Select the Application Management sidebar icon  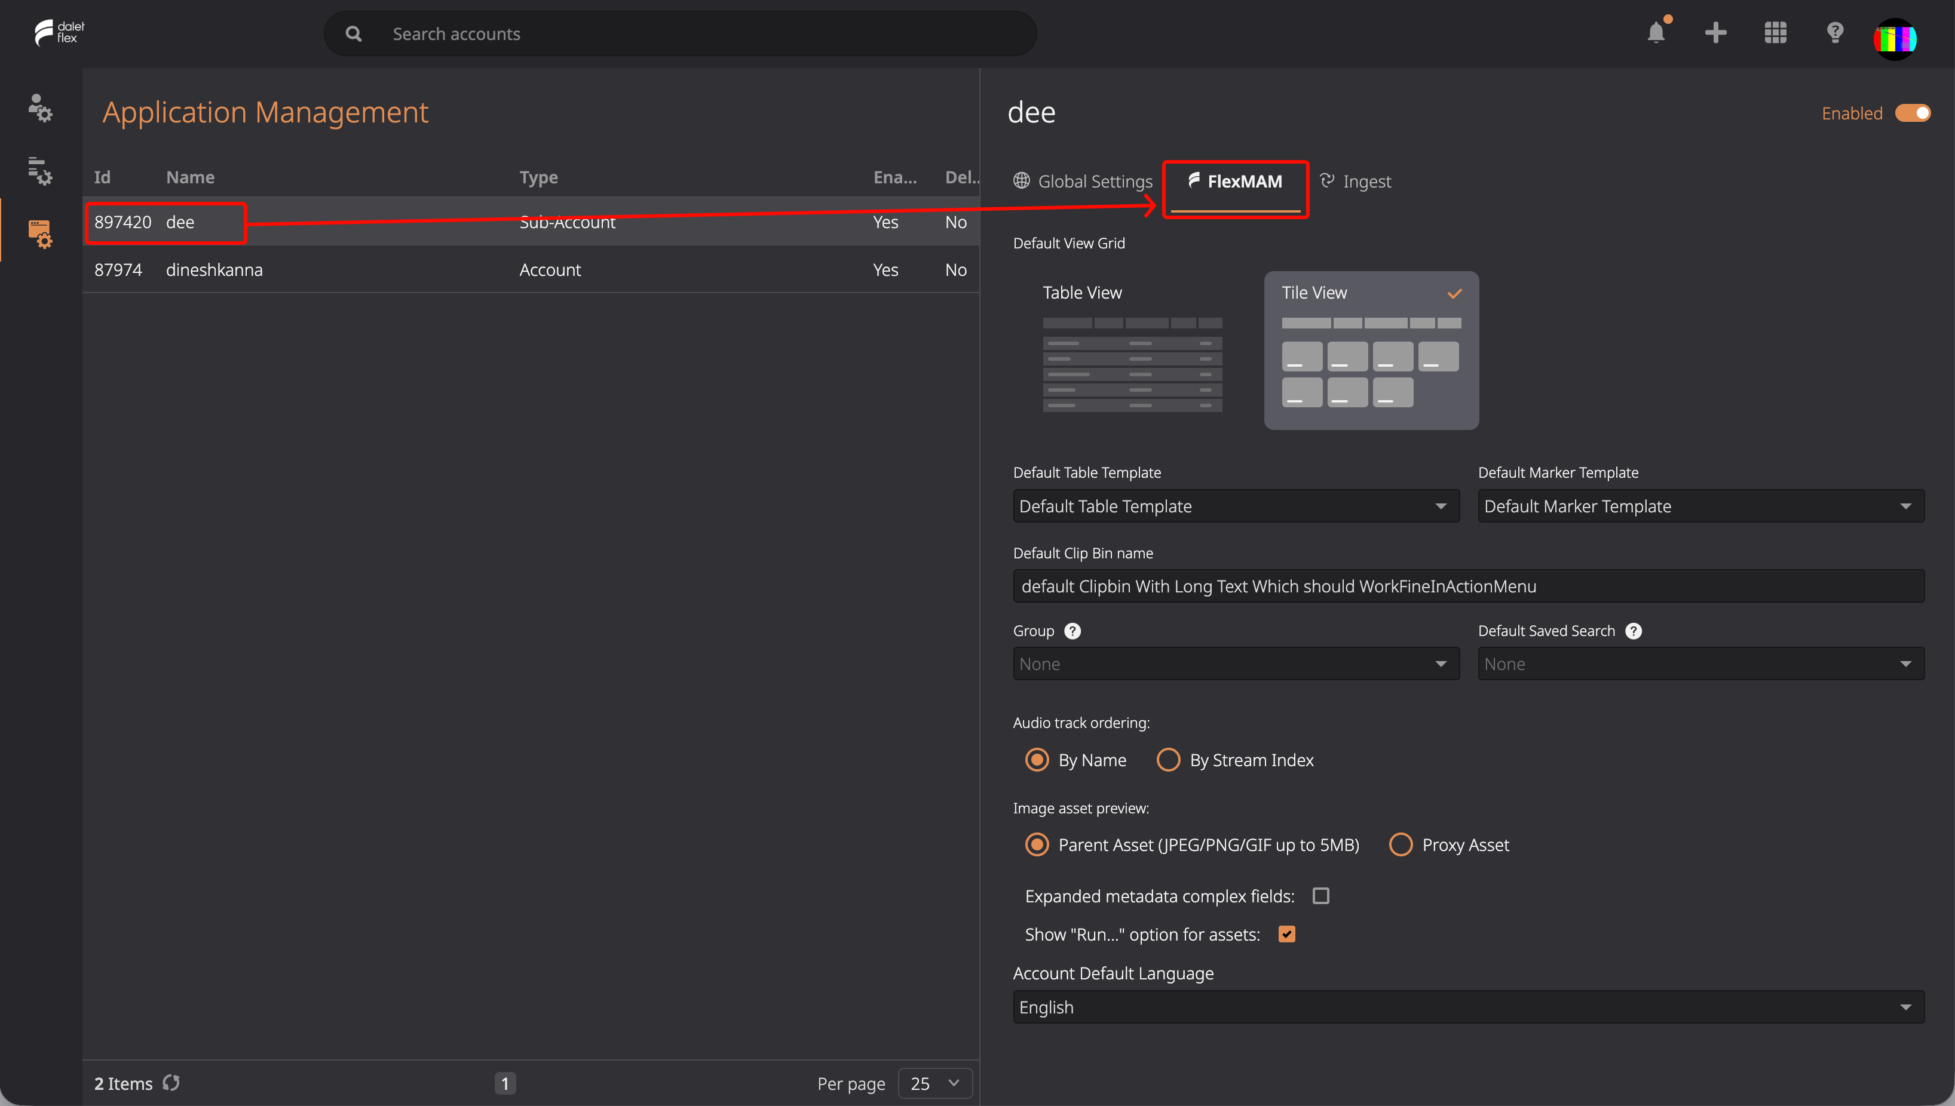40,234
